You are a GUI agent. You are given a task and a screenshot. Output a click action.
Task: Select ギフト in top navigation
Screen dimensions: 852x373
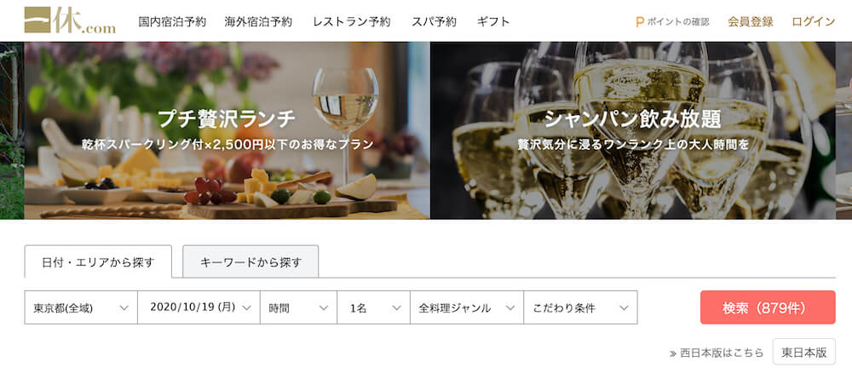coord(493,22)
